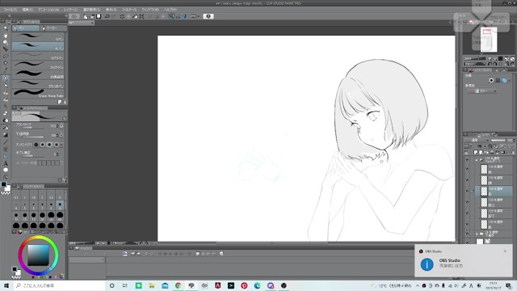
Task: Open the snap grid dropdown arrow in command bar
Action: (198, 16)
